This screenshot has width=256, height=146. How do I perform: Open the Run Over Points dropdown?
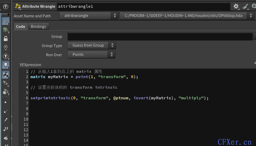click(91, 55)
